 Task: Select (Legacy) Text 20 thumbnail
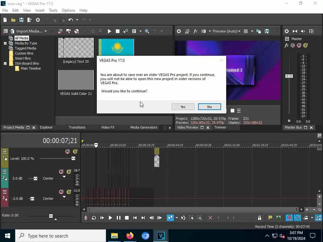(76, 48)
